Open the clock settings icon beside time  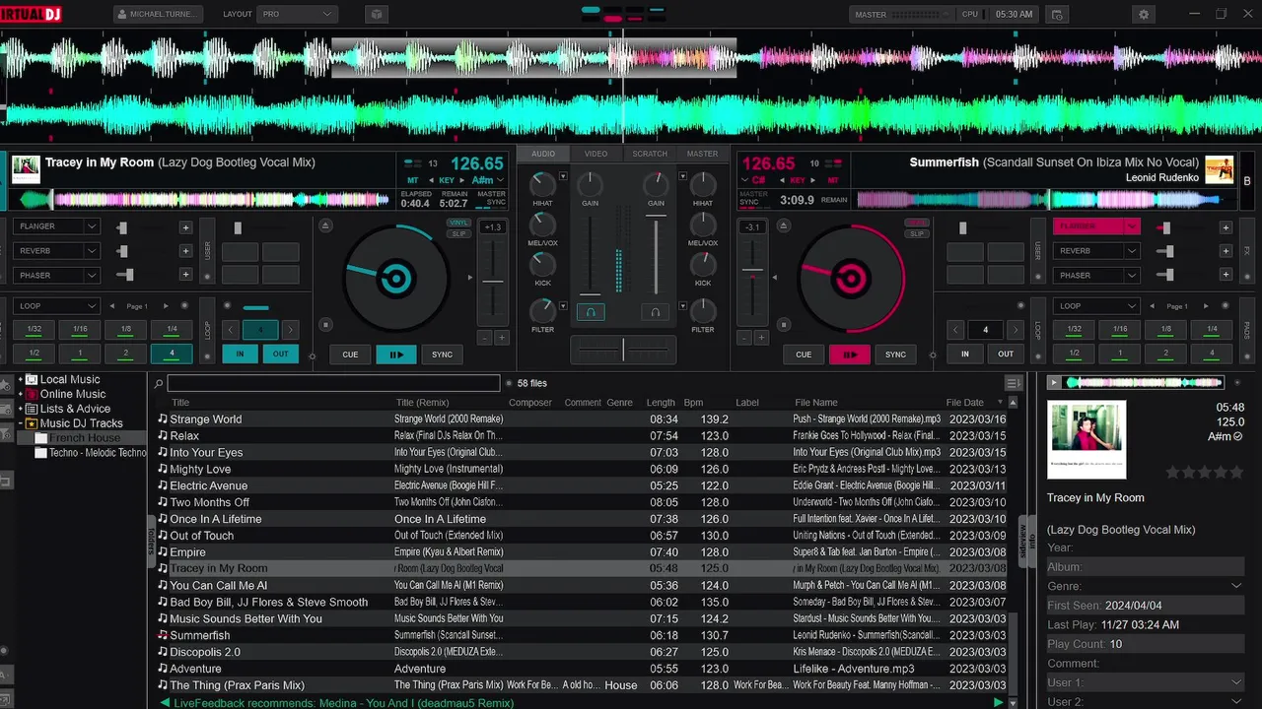pos(1057,15)
